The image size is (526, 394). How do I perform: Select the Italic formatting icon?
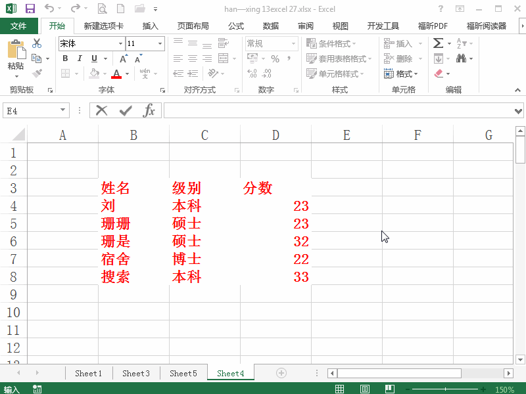[x=79, y=58]
